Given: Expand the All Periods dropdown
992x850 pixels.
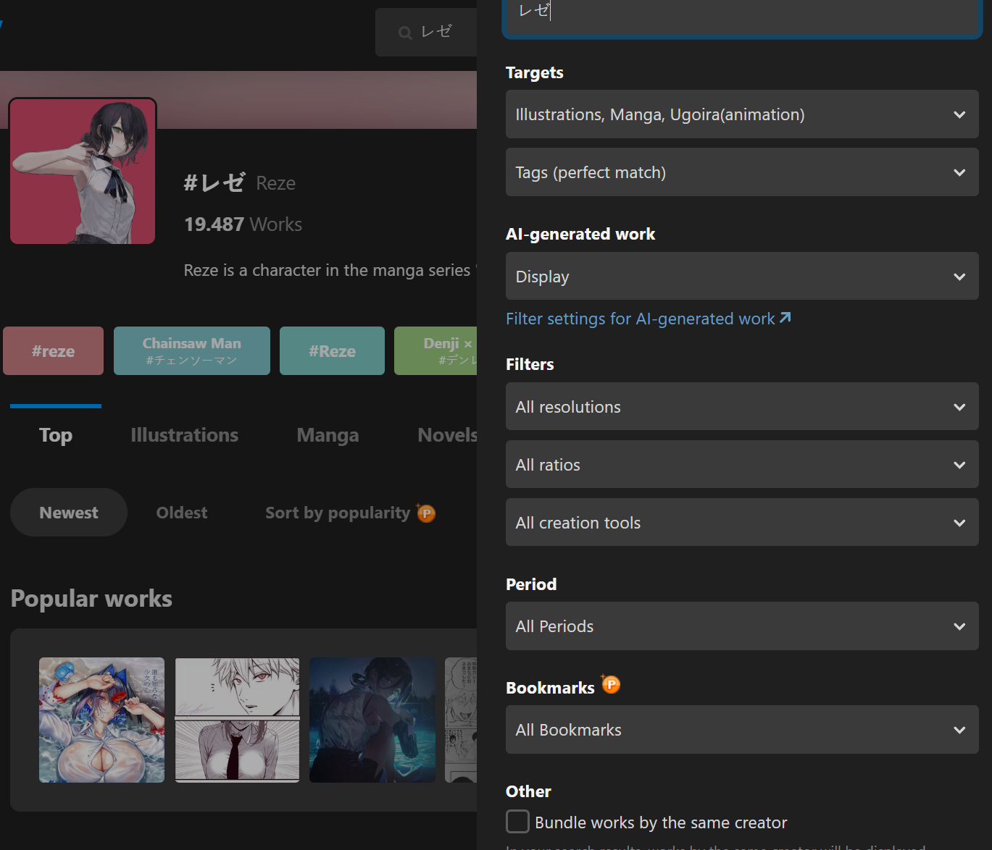Looking at the screenshot, I should coord(742,626).
